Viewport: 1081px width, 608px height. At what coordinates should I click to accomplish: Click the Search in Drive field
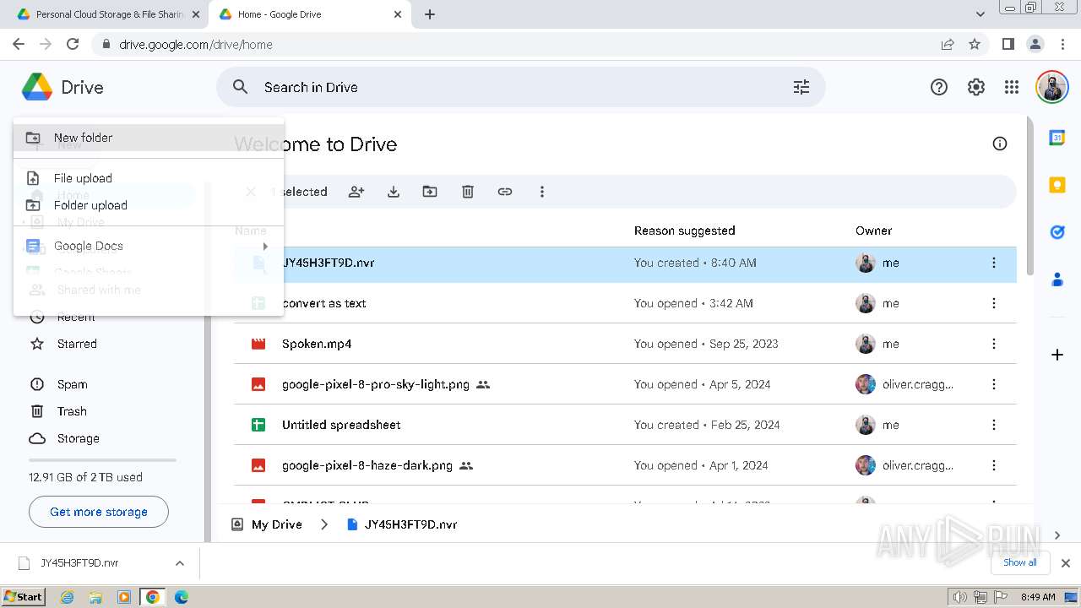coord(520,87)
